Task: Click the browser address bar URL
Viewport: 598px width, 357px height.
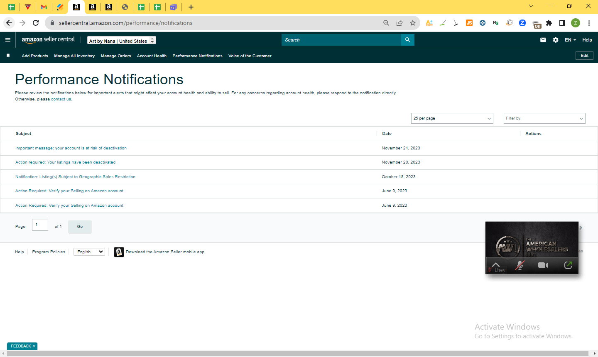Action: click(x=125, y=23)
